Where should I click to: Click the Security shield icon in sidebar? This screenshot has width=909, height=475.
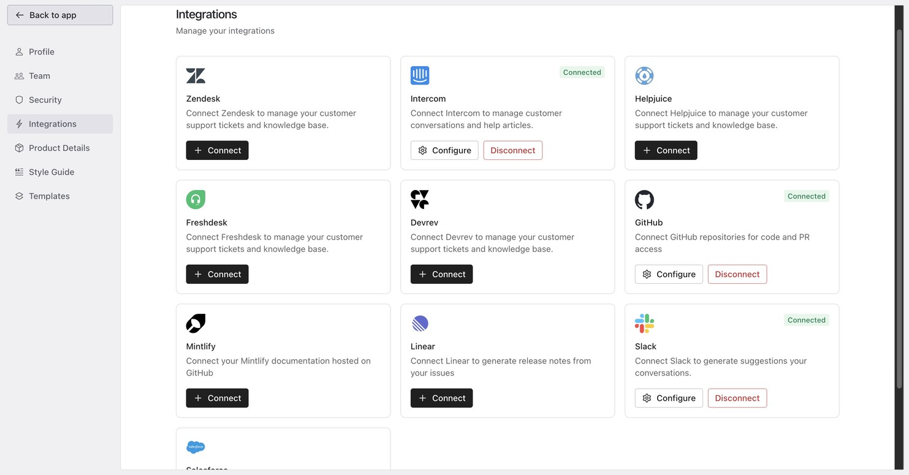tap(19, 100)
